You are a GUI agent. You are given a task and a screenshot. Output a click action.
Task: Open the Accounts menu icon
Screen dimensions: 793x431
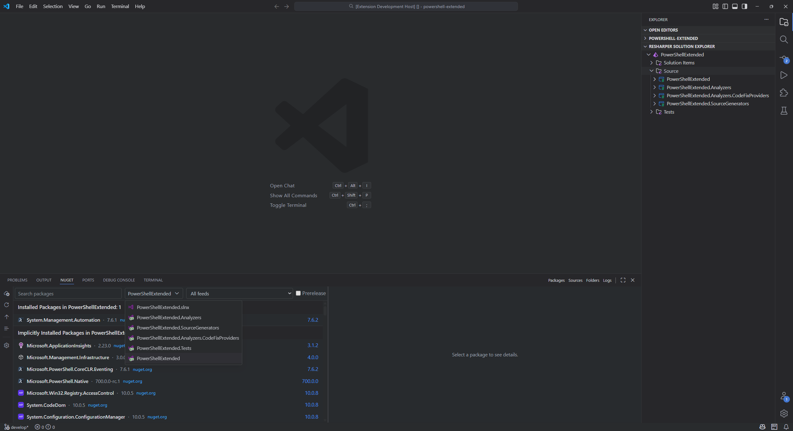[784, 397]
